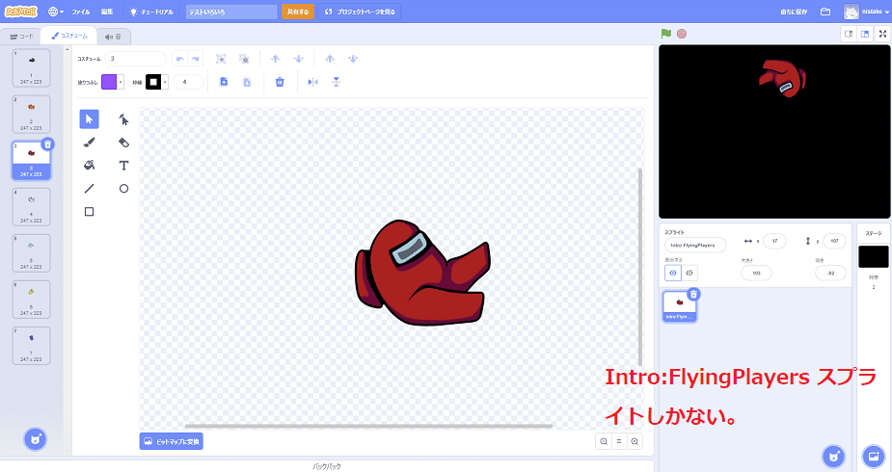The width and height of the screenshot is (892, 472).
Task: Switch to the Code tab
Action: coord(21,37)
